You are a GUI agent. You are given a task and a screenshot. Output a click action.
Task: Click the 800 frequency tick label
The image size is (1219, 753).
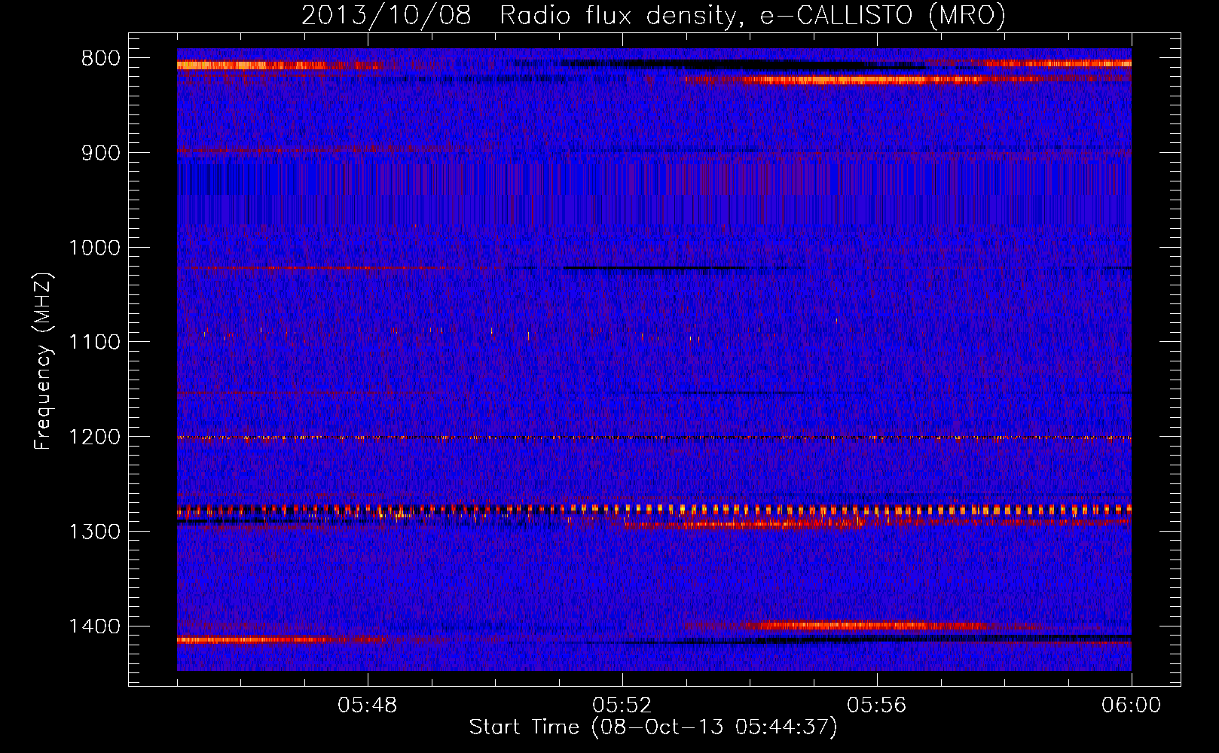click(100, 59)
